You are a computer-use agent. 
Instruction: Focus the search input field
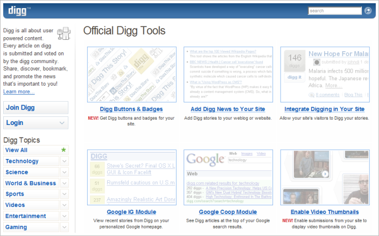[x=335, y=11]
